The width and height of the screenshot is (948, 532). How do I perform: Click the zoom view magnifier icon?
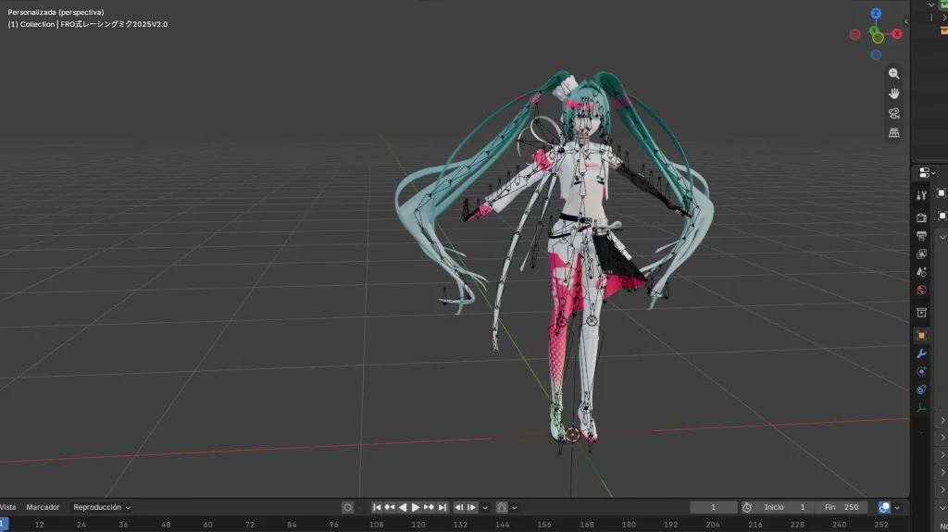coord(893,74)
